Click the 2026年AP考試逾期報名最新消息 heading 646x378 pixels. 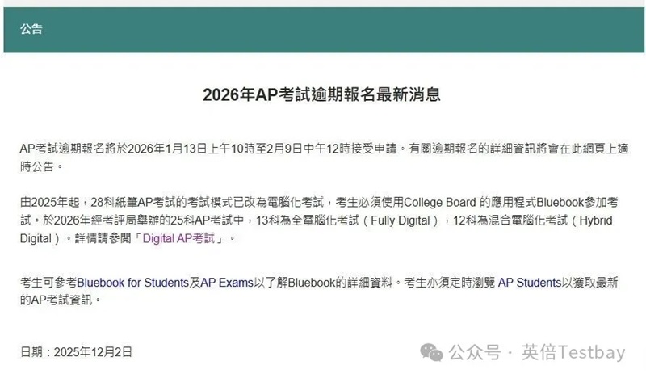pos(321,95)
